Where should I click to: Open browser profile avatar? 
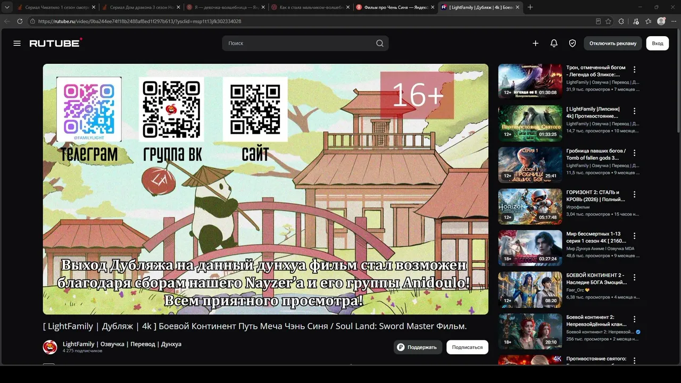pyautogui.click(x=661, y=21)
